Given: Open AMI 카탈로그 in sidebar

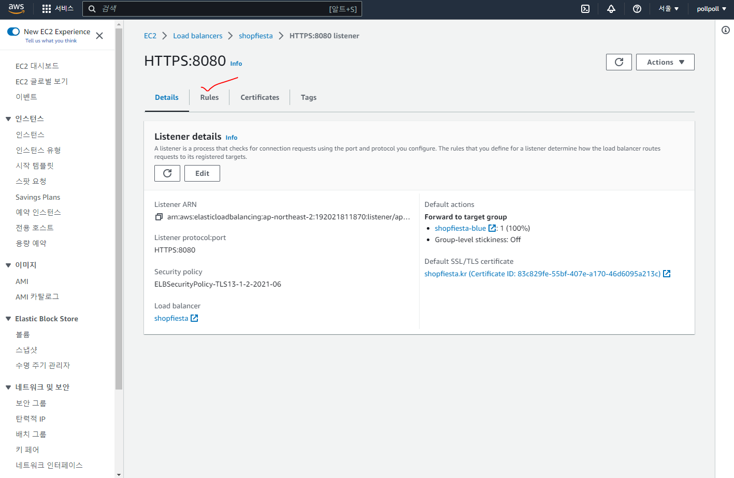Looking at the screenshot, I should 37,297.
